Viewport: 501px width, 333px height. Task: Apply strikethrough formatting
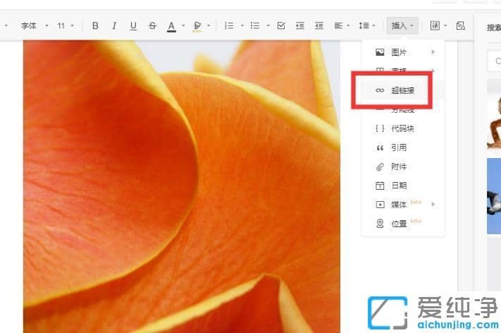[x=152, y=25]
